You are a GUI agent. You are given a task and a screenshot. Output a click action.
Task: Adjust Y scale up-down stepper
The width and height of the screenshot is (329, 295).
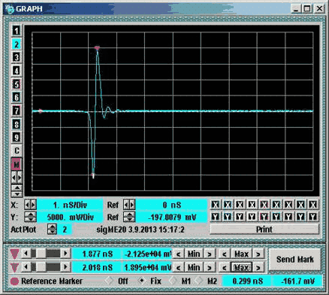click(30, 217)
